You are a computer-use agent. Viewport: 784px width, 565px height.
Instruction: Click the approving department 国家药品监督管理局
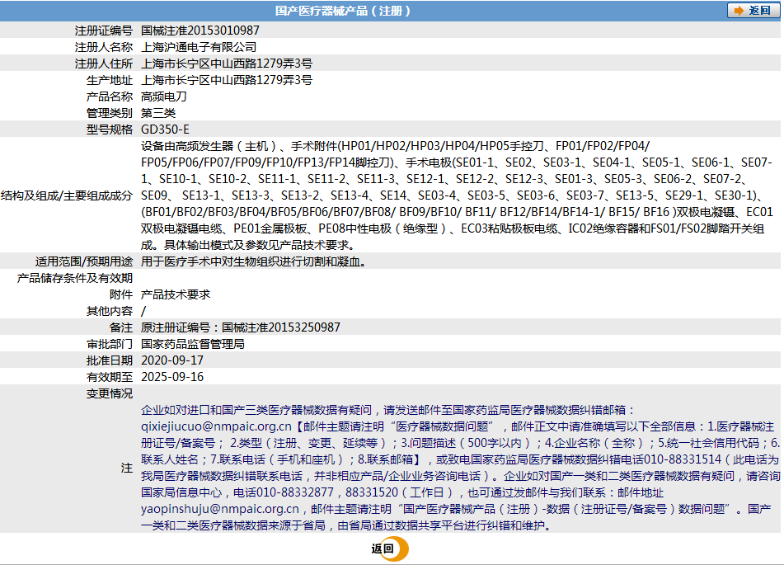(x=193, y=344)
